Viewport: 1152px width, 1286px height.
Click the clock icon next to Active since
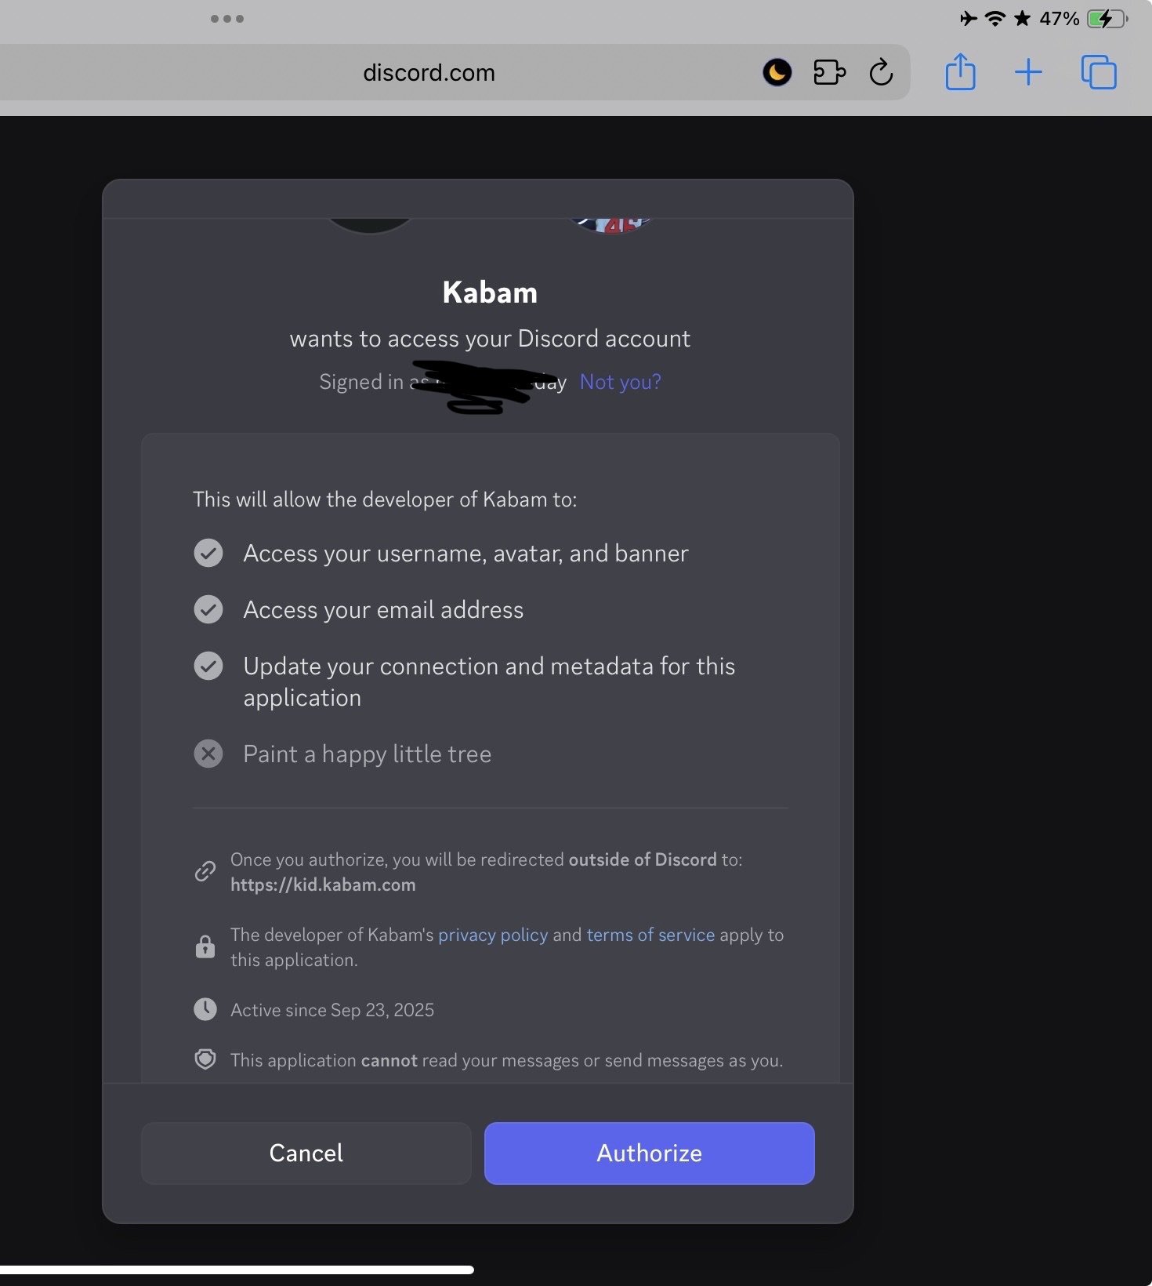coord(205,1009)
